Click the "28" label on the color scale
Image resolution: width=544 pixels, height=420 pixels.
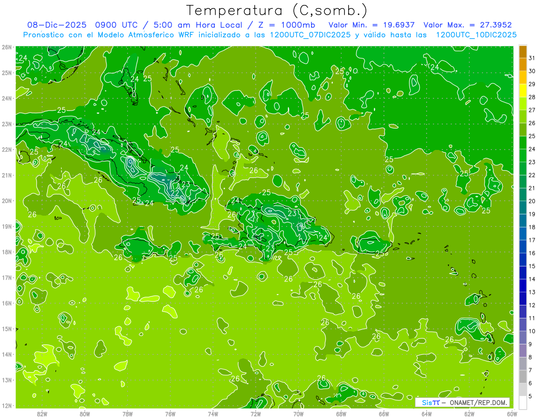click(x=532, y=97)
